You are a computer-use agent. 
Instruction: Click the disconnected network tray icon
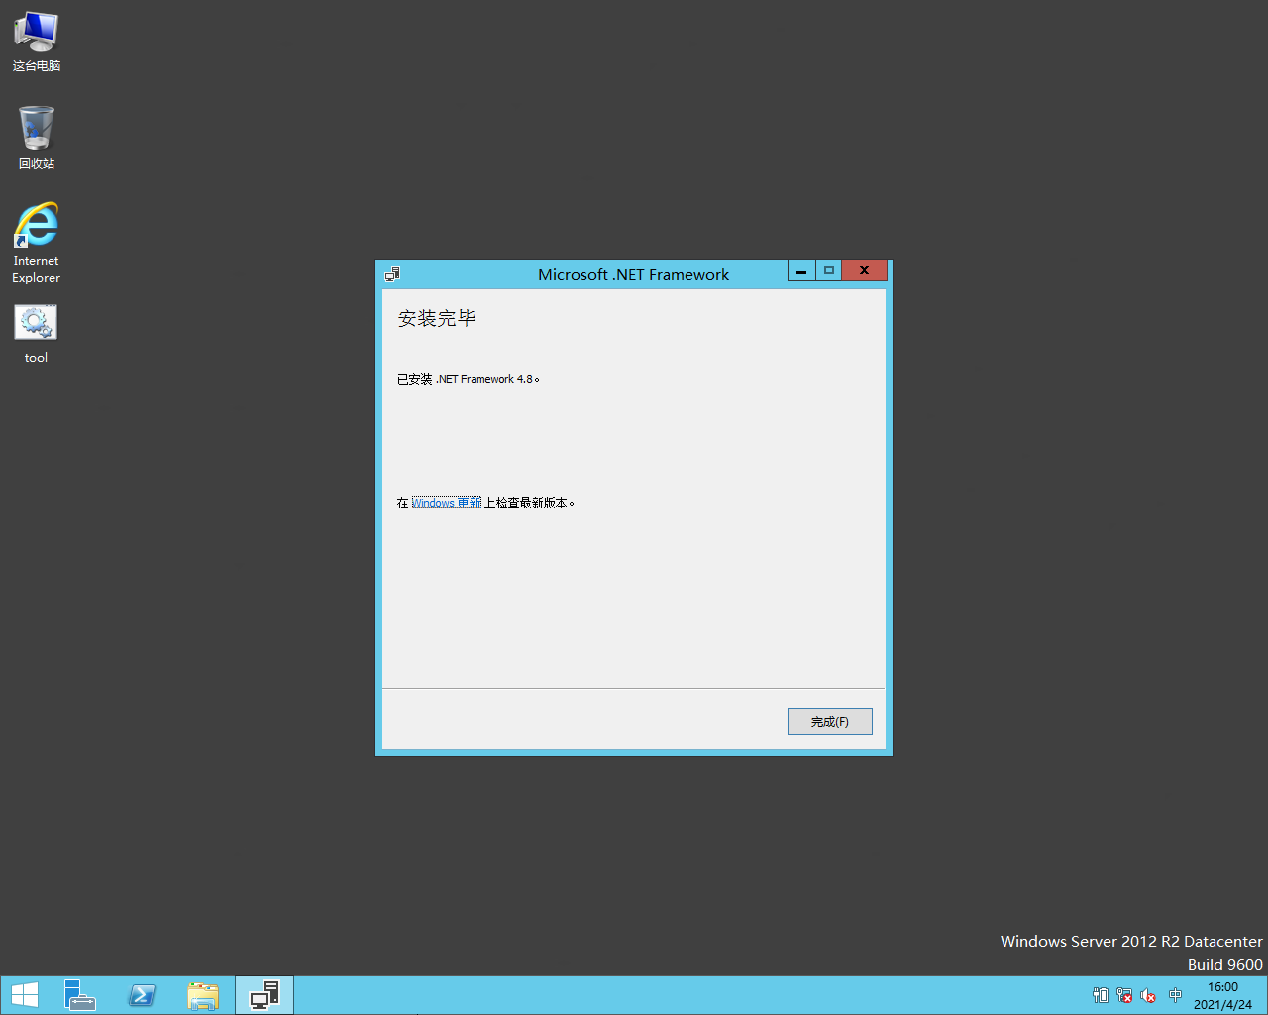coord(1124,995)
